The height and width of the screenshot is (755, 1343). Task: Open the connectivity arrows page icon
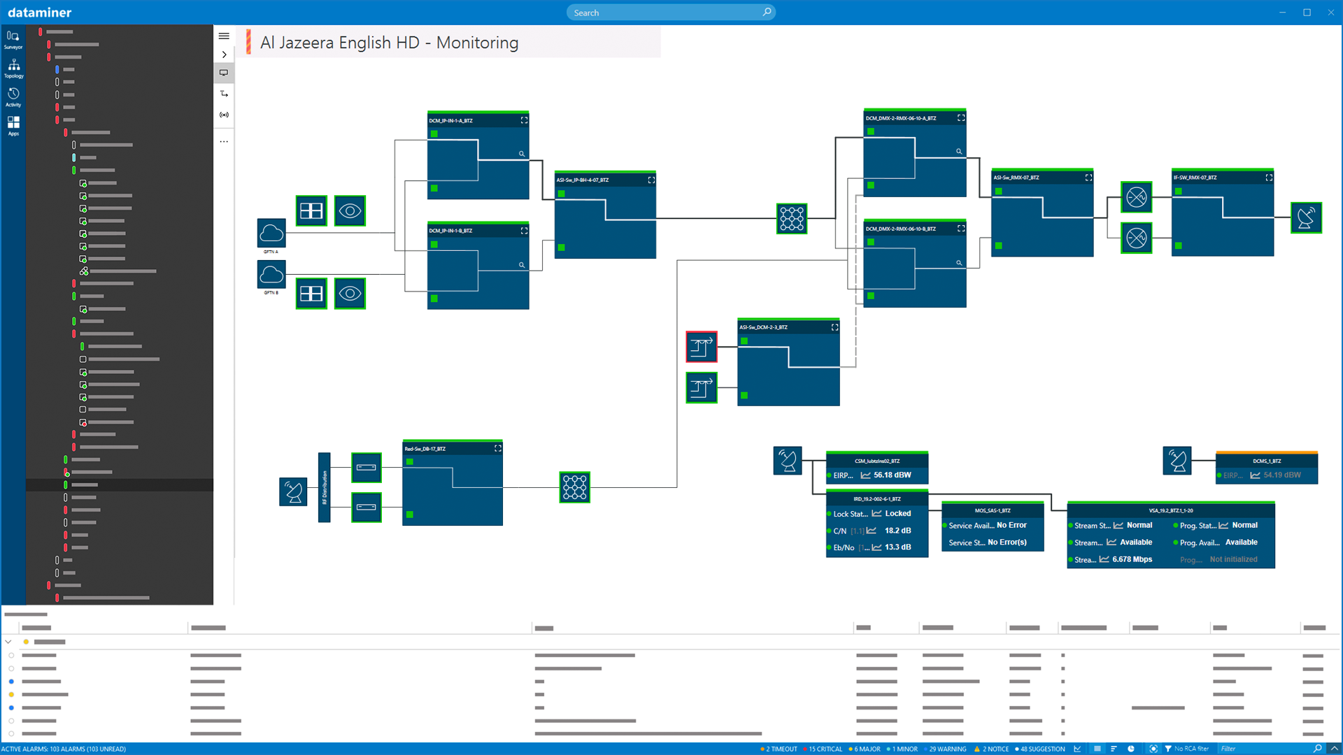224,94
